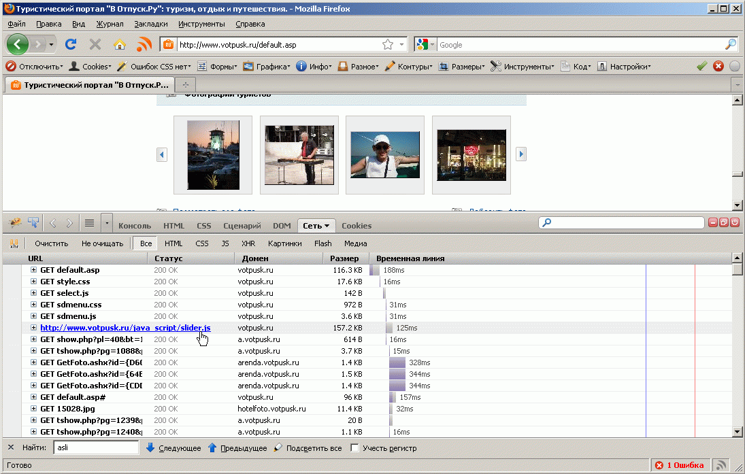Open the home page icon
Viewport: 745px width, 474px height.
[120, 45]
